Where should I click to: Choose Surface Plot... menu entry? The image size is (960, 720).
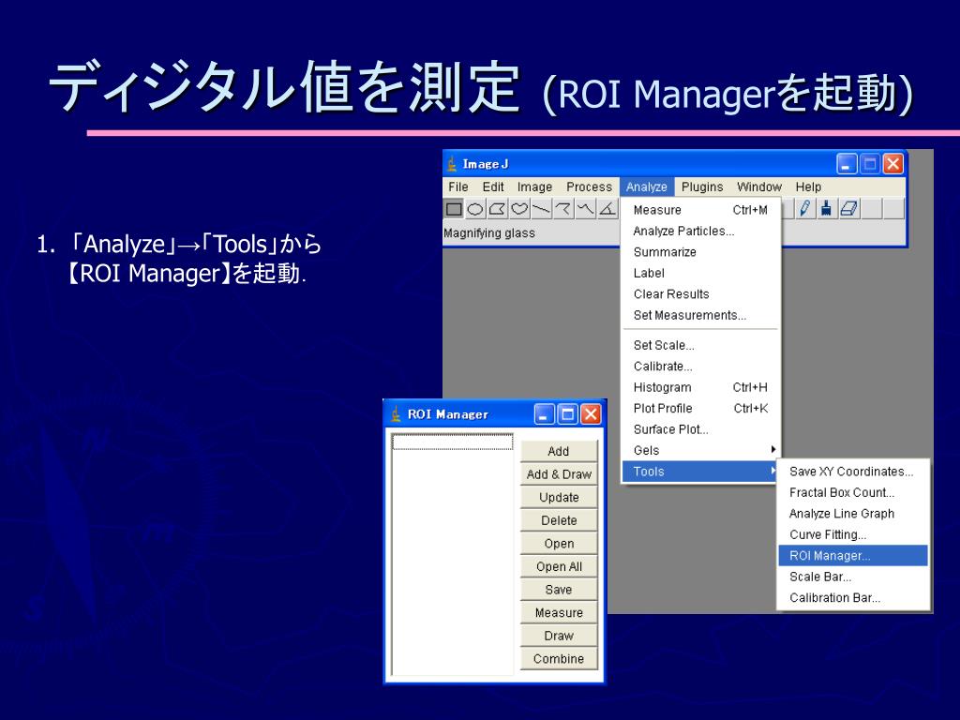pos(701,429)
